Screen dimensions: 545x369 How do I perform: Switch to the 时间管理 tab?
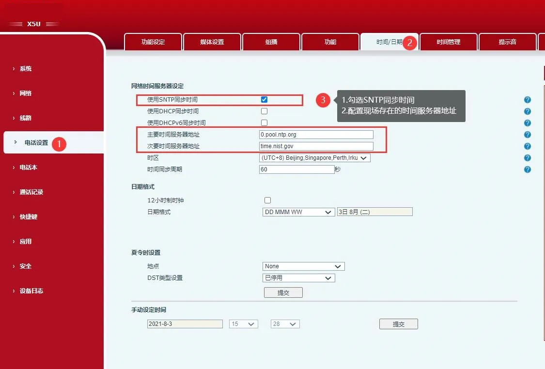point(448,42)
